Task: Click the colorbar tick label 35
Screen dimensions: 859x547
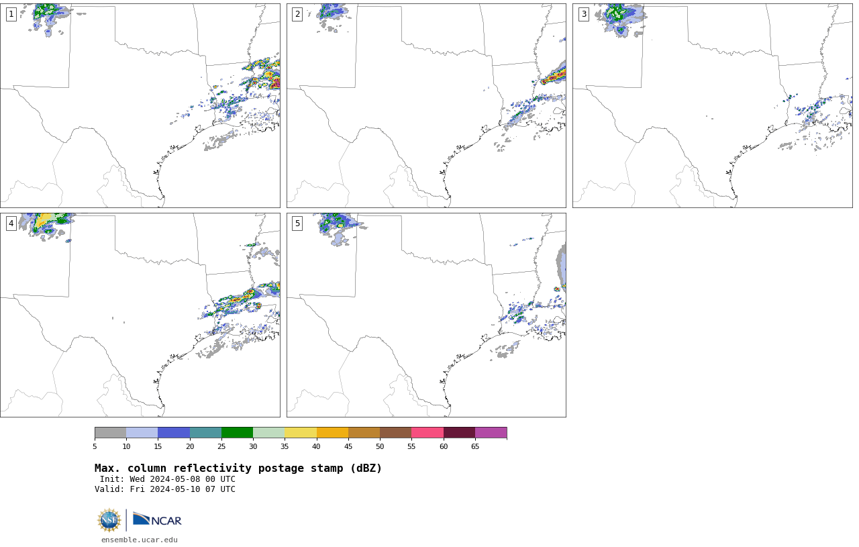Action: (x=285, y=447)
